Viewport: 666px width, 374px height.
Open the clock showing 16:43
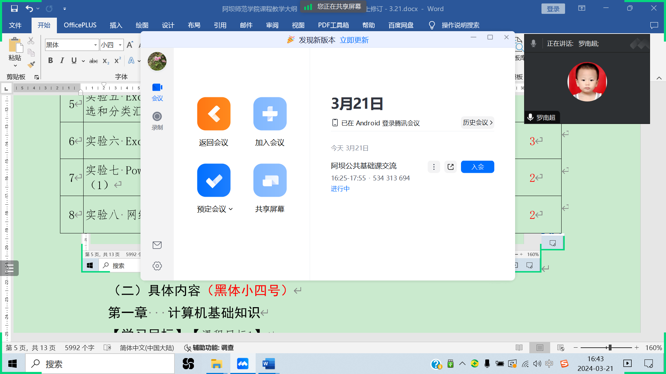[x=595, y=364]
